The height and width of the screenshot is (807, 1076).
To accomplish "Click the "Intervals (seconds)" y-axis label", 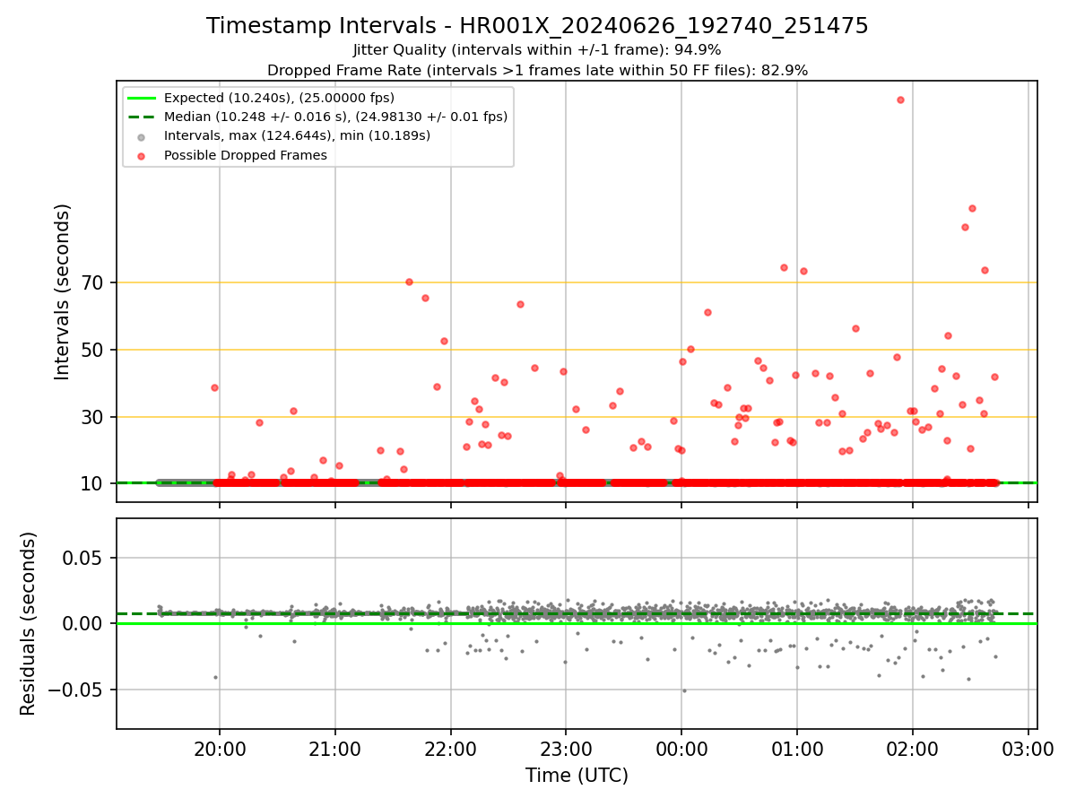I will tap(63, 291).
